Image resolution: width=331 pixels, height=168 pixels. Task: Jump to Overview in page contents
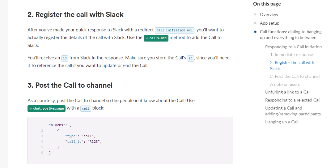coord(269,14)
